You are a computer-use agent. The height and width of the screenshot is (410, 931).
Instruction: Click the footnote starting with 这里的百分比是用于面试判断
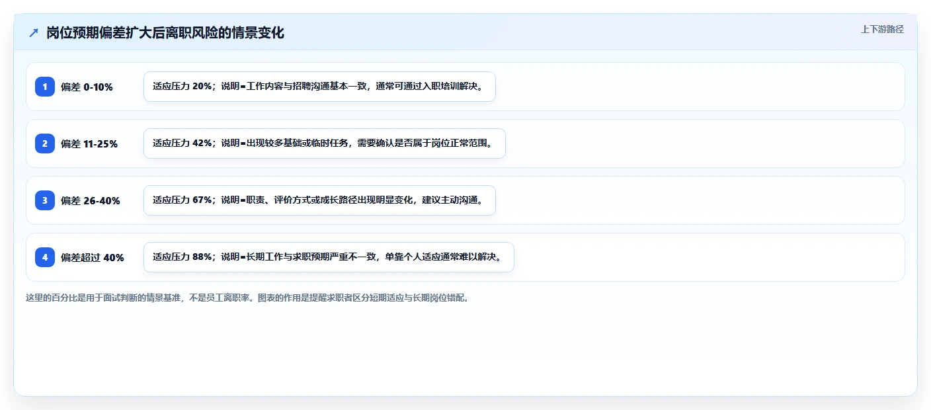pos(247,298)
